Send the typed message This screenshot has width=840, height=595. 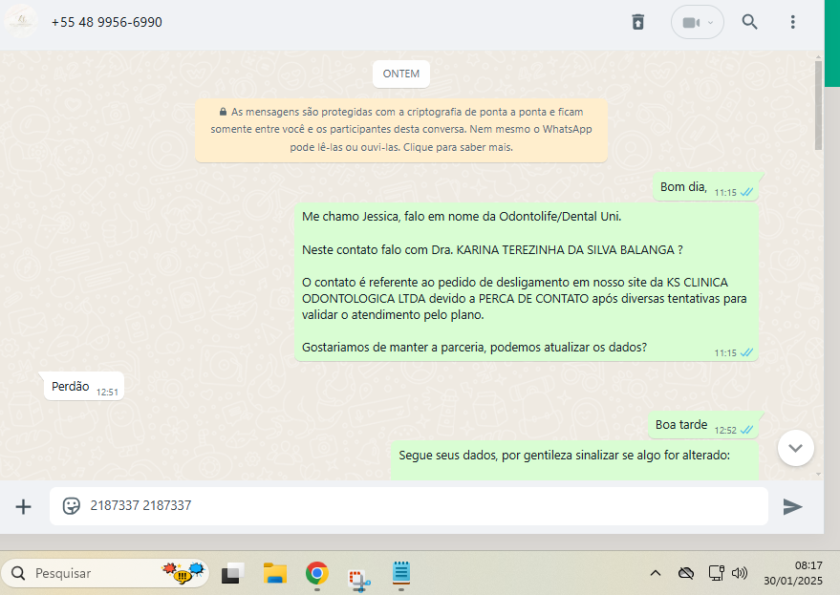[792, 506]
